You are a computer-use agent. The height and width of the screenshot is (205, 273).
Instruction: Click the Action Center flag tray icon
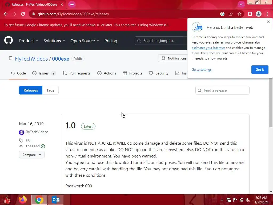(235, 200)
